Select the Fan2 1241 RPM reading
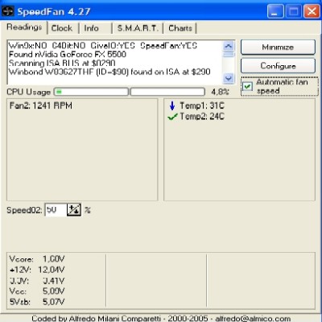This screenshot has width=322, height=322. point(41,105)
